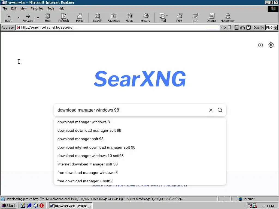This screenshot has height=209, width=279.
Task: Select 'free download manager + soft98'
Action: click(x=140, y=181)
